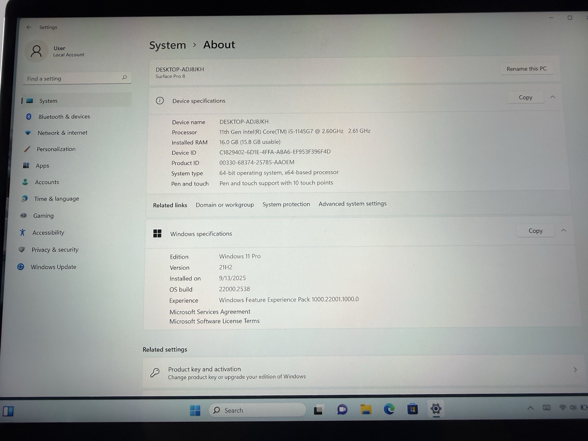
Task: Click the Product ID value 00330-68374-25785-AAOEM
Action: (257, 162)
